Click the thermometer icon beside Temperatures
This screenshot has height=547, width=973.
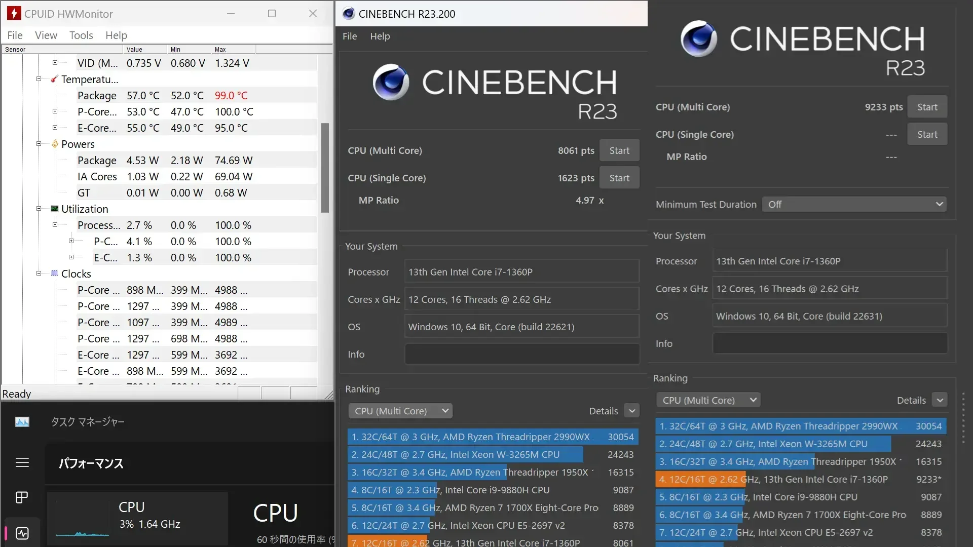pos(54,79)
